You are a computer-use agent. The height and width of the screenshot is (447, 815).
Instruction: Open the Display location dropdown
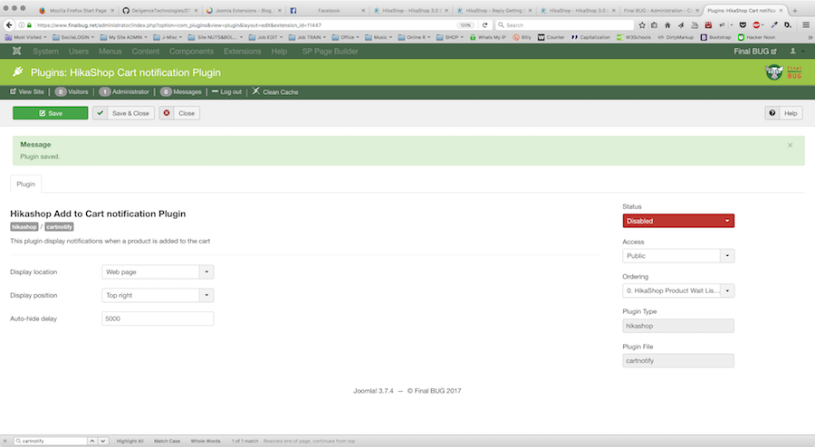click(158, 272)
